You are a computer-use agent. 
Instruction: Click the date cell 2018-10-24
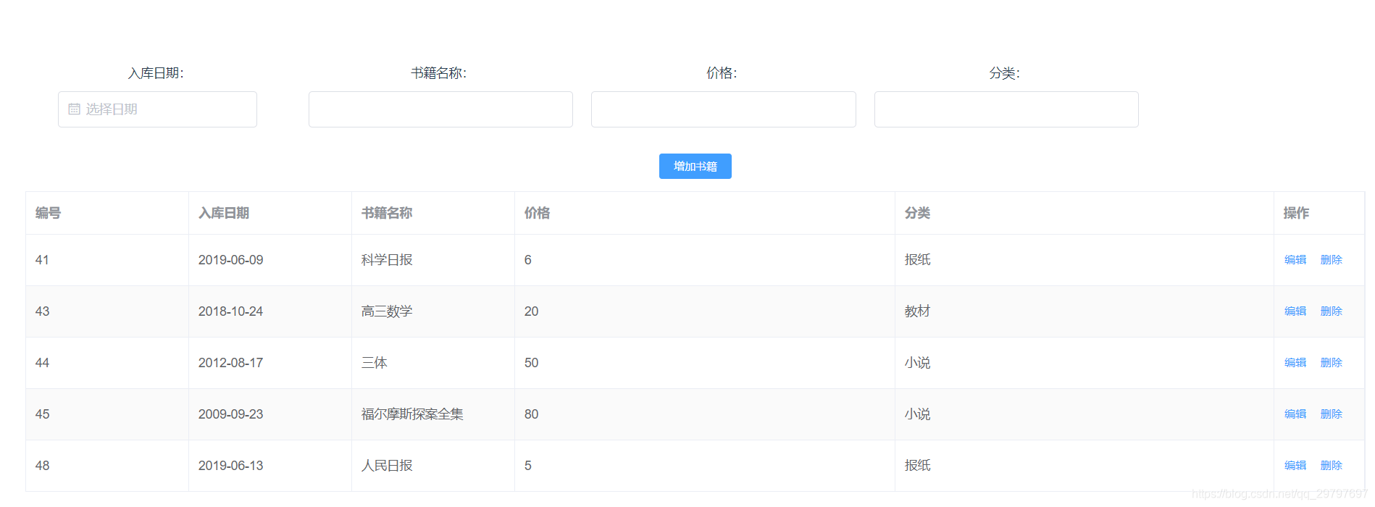270,311
